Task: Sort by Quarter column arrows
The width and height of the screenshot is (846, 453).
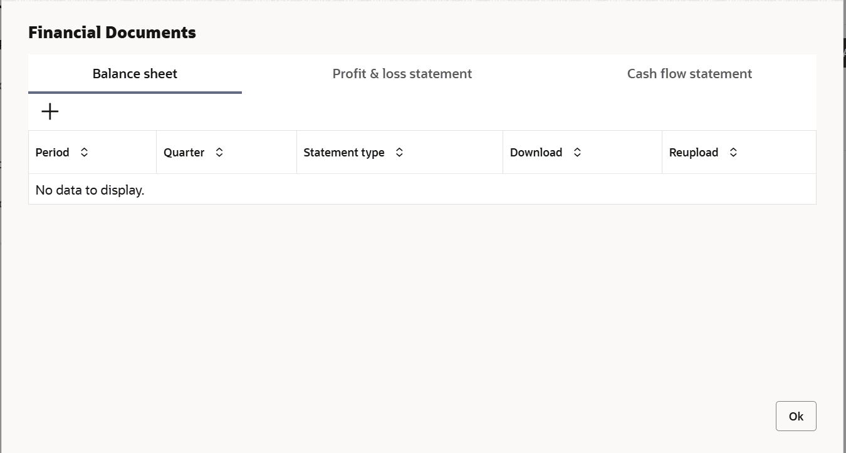Action: pyautogui.click(x=219, y=153)
